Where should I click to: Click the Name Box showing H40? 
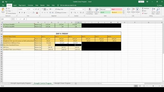(6, 19)
